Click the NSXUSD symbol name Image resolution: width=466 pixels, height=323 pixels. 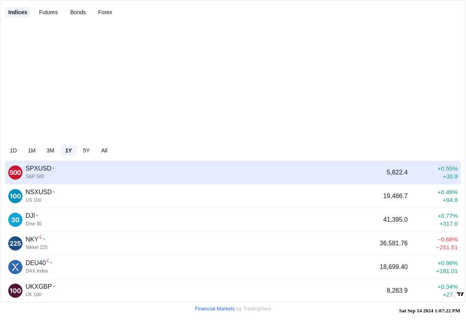pos(39,192)
